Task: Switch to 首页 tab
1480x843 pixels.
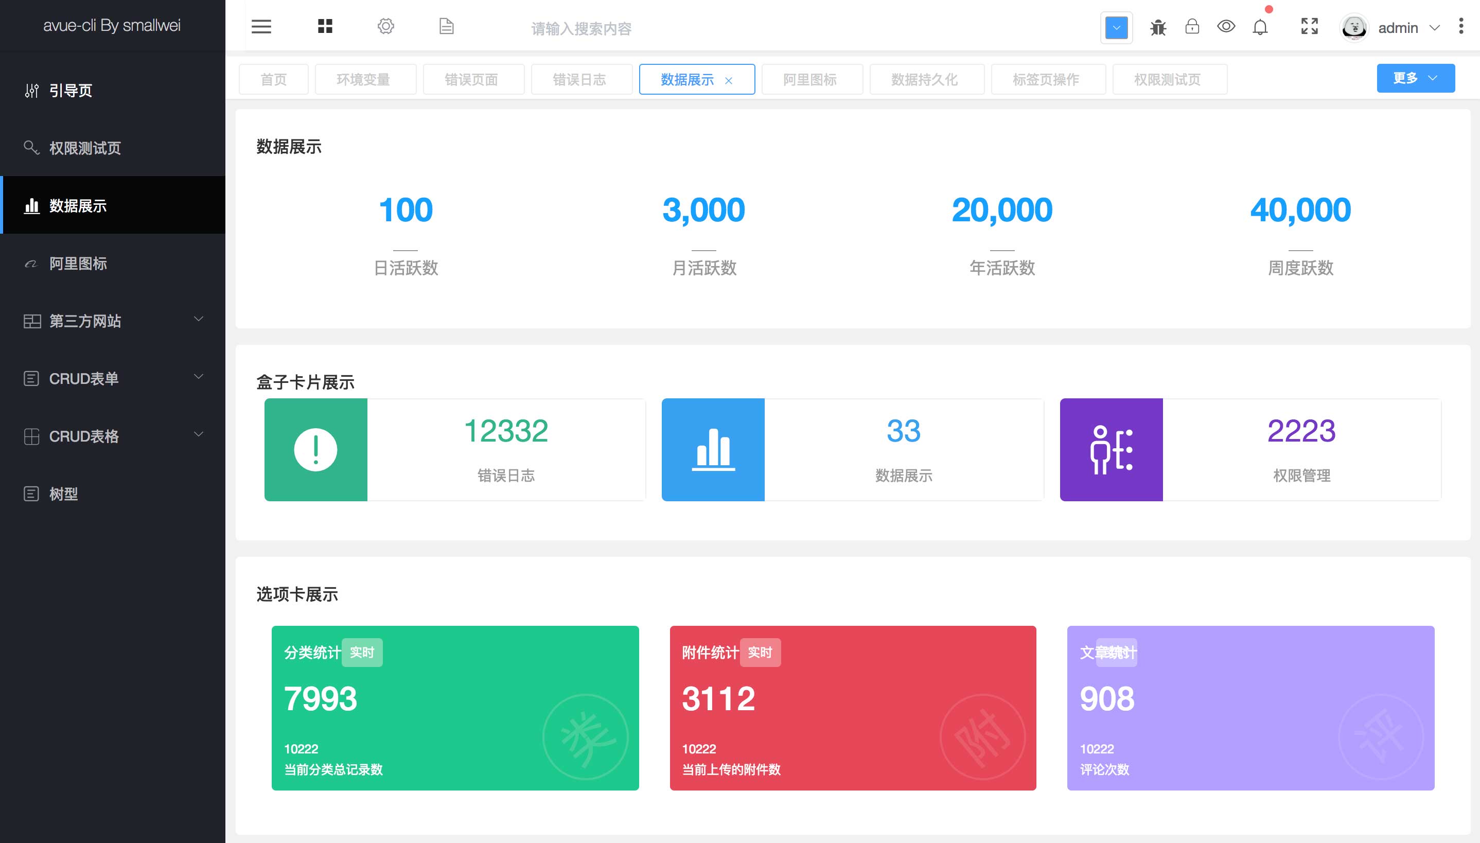Action: [x=274, y=79]
